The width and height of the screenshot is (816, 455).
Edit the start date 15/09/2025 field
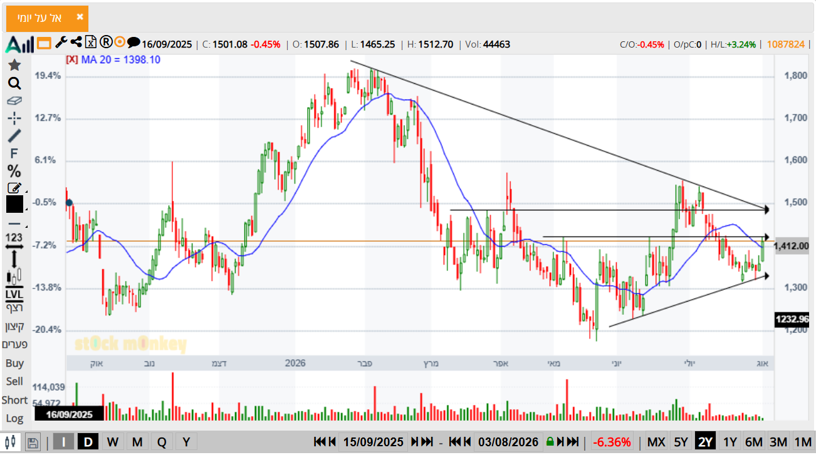374,442
